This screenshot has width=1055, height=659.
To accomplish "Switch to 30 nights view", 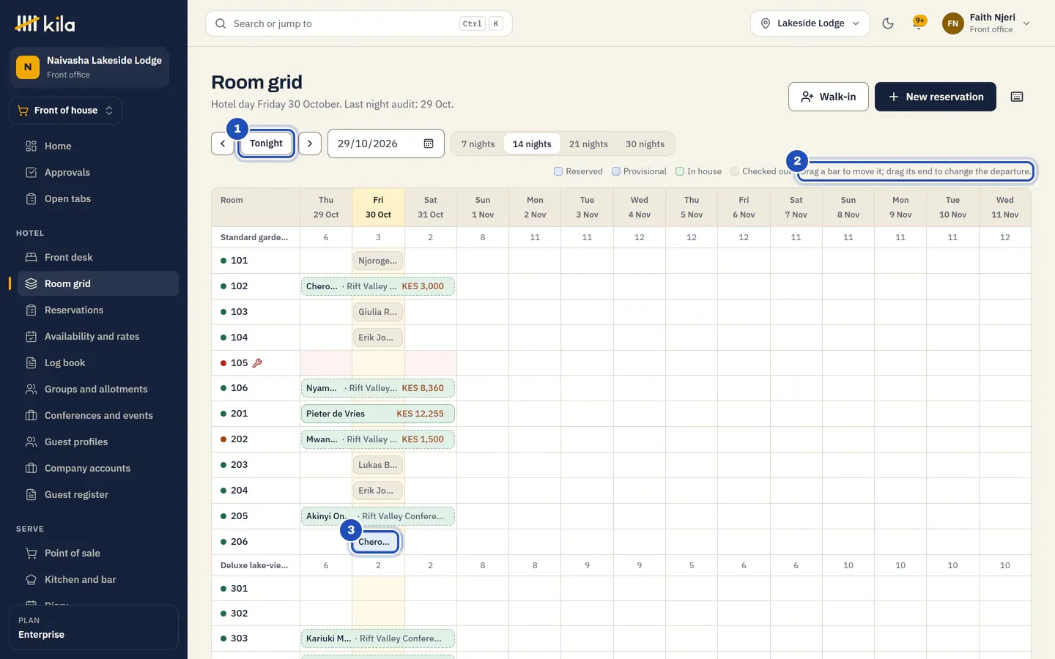I will (x=645, y=144).
